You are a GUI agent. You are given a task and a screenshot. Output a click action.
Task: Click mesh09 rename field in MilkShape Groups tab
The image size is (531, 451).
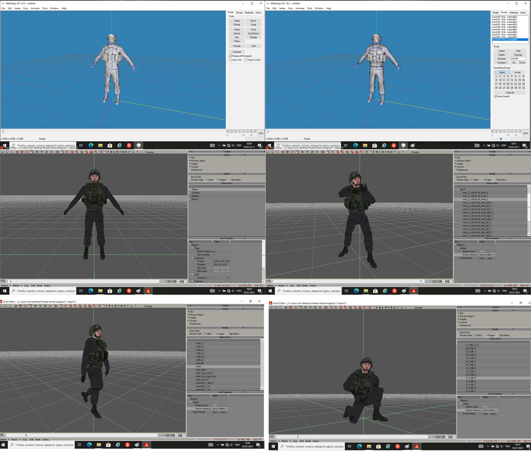518,58
